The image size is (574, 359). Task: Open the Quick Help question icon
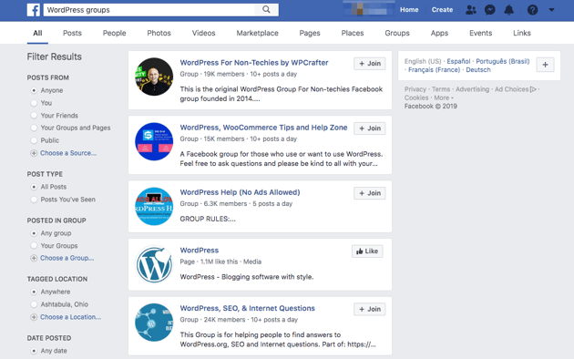point(532,10)
